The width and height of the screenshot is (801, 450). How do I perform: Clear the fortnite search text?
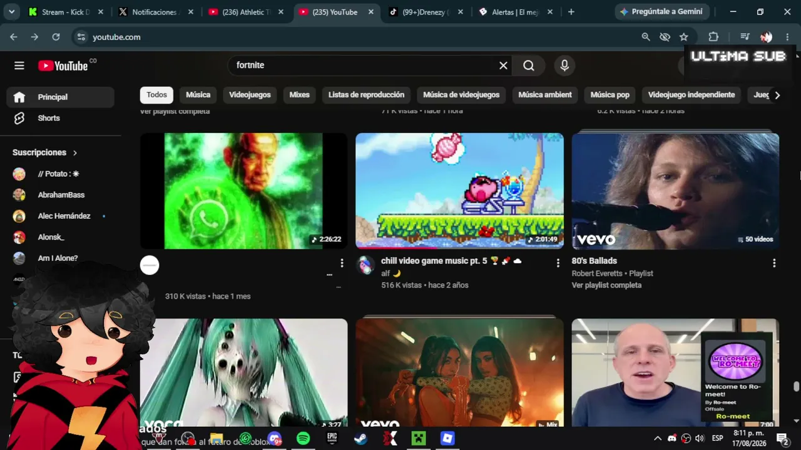coord(503,66)
